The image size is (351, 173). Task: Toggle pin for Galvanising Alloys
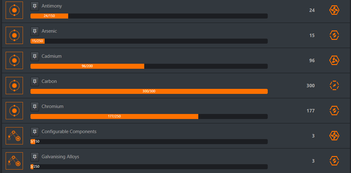(x=35, y=157)
